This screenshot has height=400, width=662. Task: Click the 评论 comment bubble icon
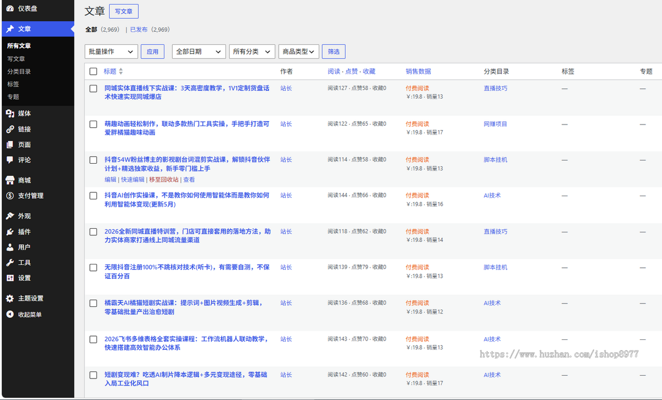(x=10, y=160)
